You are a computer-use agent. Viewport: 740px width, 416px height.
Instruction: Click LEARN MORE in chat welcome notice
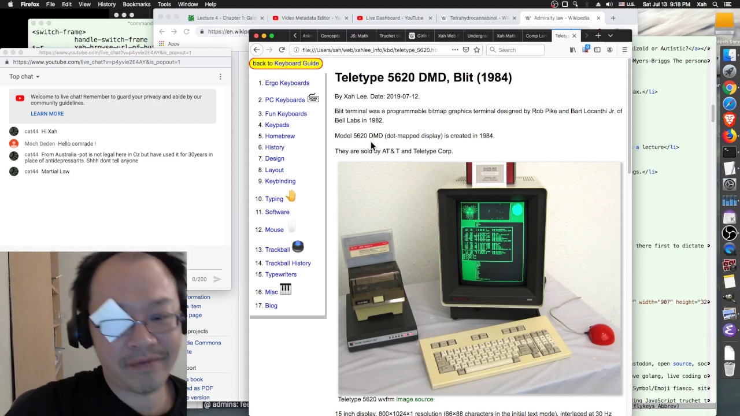tap(47, 113)
